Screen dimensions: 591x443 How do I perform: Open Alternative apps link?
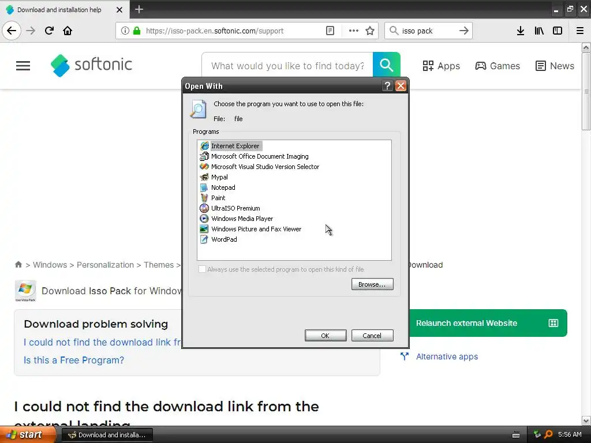point(447,356)
